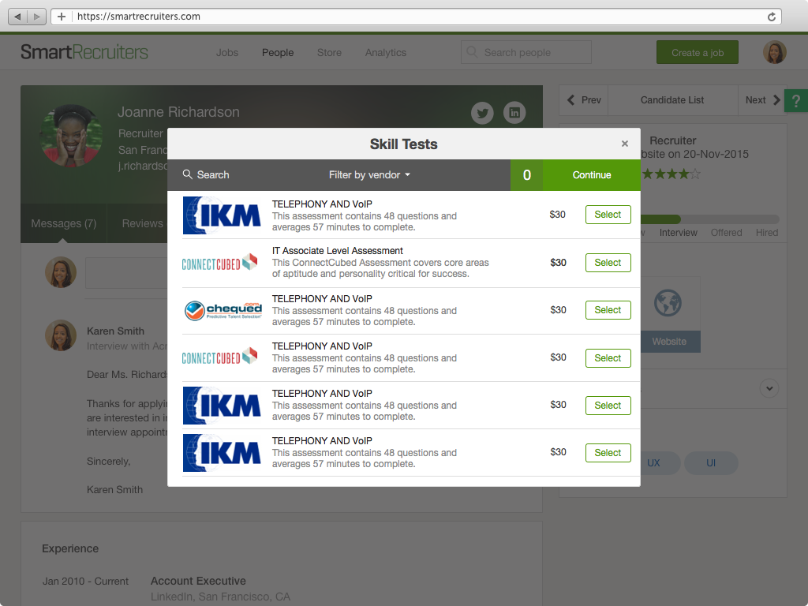808x606 pixels.
Task: Click ConnectCubed logo for IT Associate Assessment
Action: pyautogui.click(x=219, y=263)
